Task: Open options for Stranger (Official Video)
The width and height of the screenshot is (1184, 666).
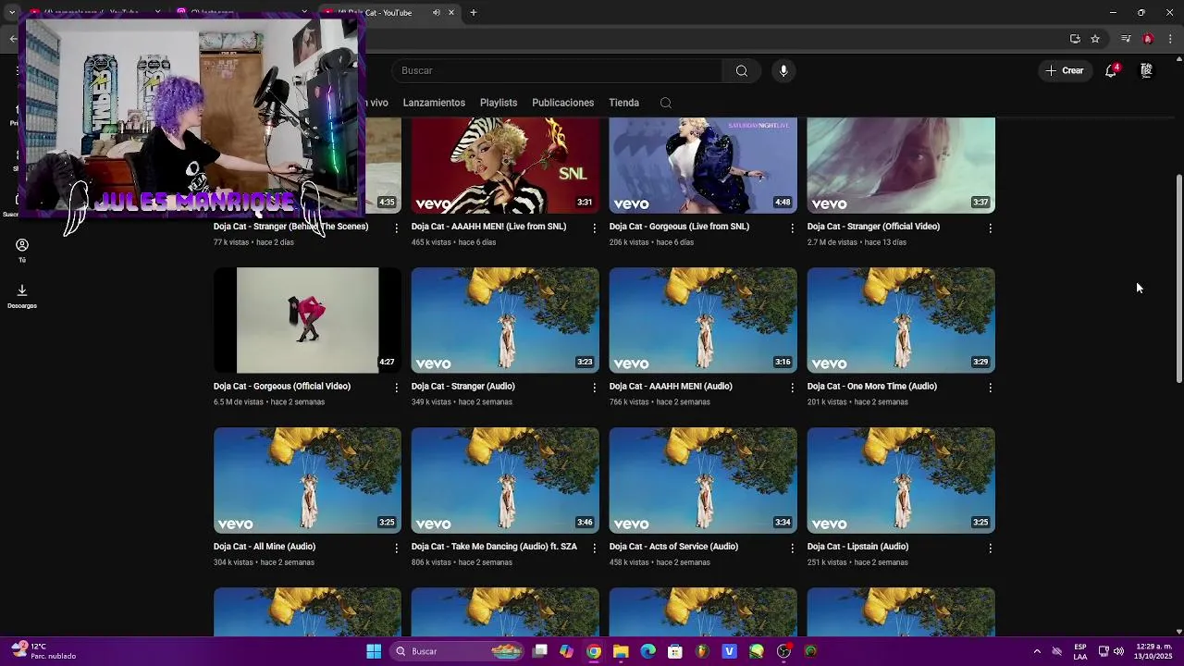Action: pyautogui.click(x=991, y=228)
